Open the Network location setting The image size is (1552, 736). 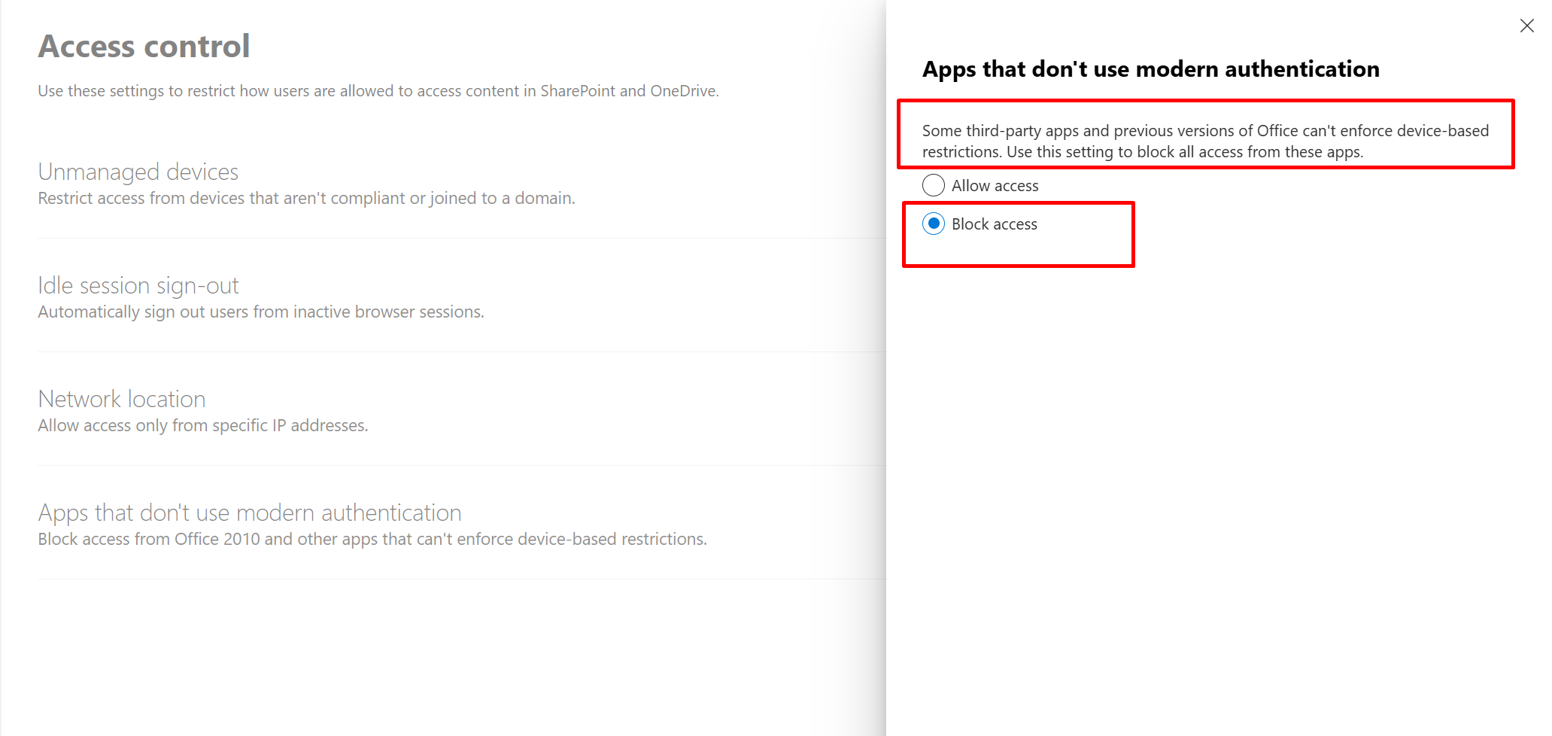[x=122, y=399]
